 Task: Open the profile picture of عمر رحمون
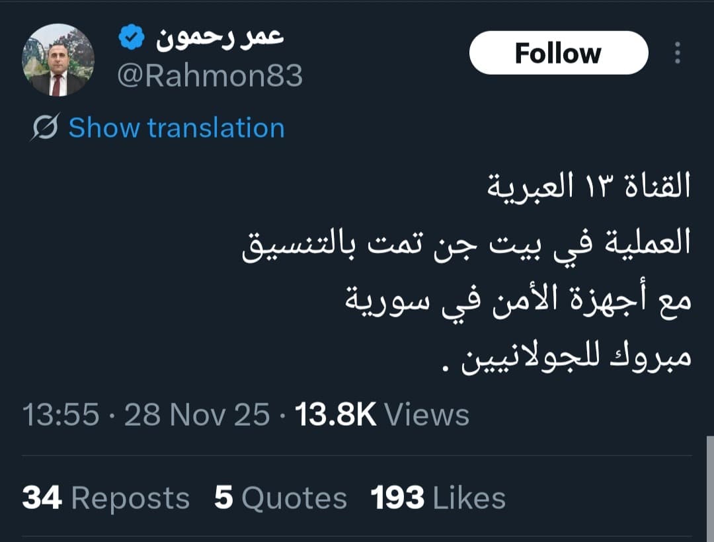58,61
